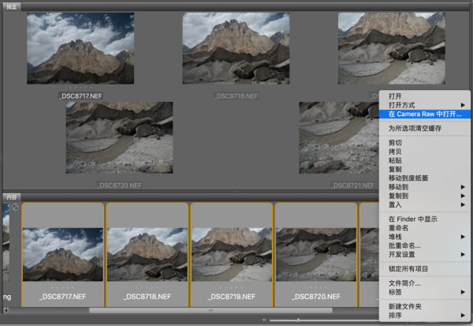Select 锁定所有项目 menu entry
Viewport: 473px width, 326px height.
pos(424,268)
